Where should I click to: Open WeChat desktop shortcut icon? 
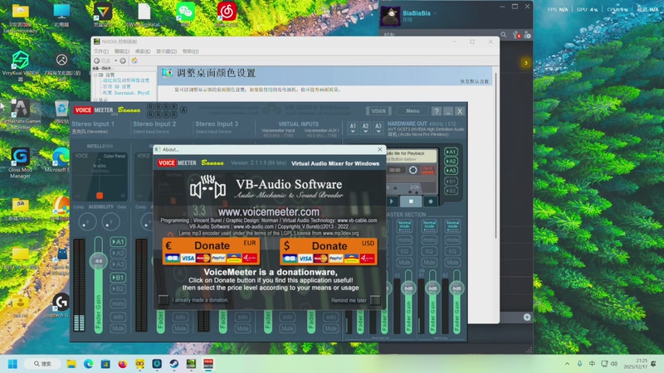coord(185,13)
